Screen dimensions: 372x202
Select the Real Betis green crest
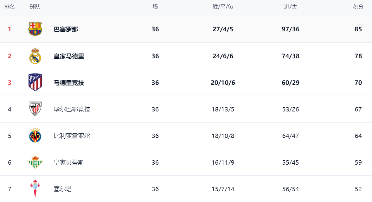(x=35, y=162)
